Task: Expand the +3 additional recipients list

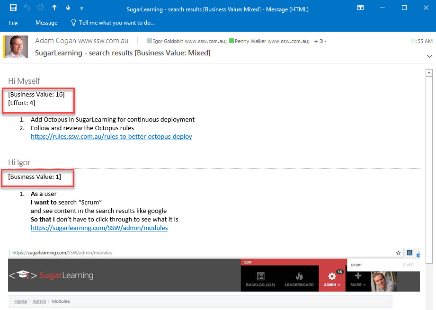Action: (320, 42)
